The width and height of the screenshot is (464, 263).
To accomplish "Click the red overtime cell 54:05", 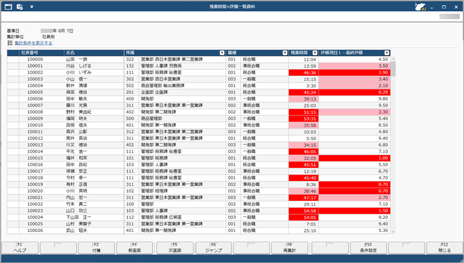I will (x=304, y=217).
